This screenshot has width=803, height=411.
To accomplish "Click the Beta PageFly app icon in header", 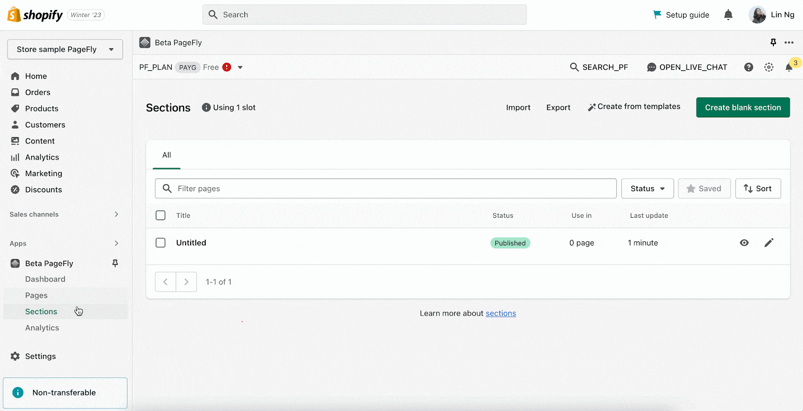I will (145, 43).
